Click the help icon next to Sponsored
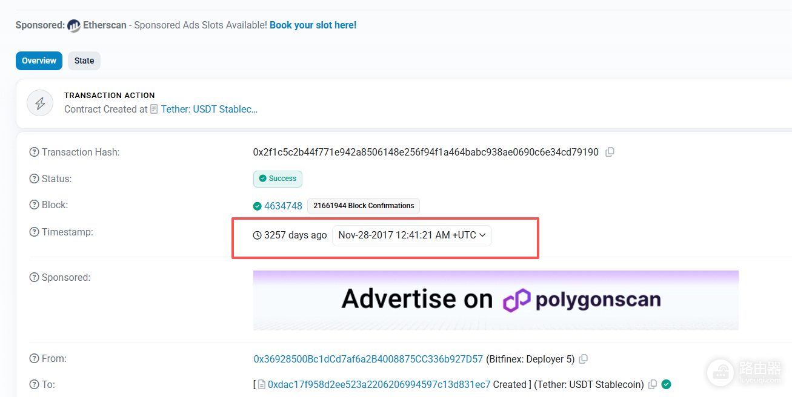The width and height of the screenshot is (792, 397). (x=34, y=278)
